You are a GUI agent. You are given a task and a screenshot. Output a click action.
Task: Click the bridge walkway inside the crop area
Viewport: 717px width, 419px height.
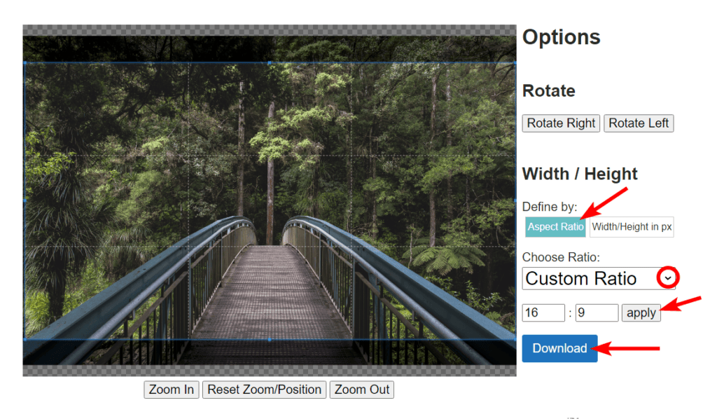click(x=270, y=294)
